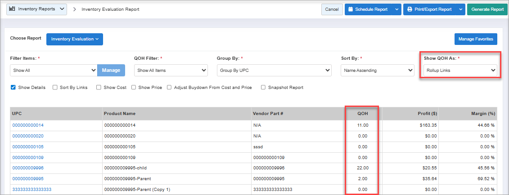Uncheck the Show Details checkbox
Screen dimensions: 509x195
coord(13,88)
